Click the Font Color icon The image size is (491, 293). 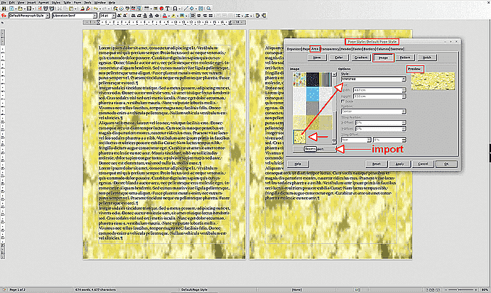point(164,16)
